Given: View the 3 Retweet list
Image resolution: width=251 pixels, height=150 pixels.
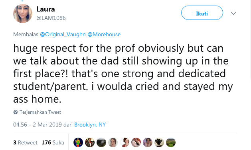Looking at the screenshot, I should (x=25, y=142).
